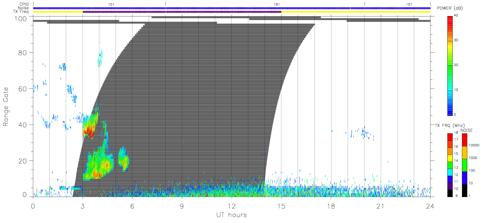
Task: Click the 20 tick on Range Gate axis
Action: coord(23,161)
